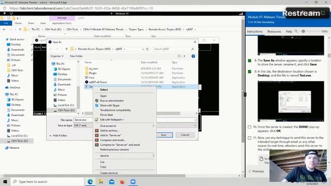Click the OneDrive cloud icon
Image resolution: width=331 pixels, height=186 pixels.
click(7, 87)
